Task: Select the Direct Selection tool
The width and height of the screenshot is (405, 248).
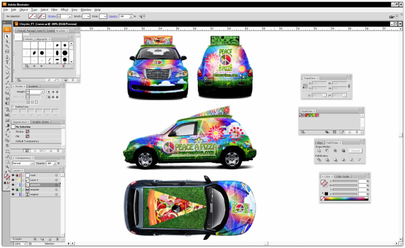Action: (7, 41)
